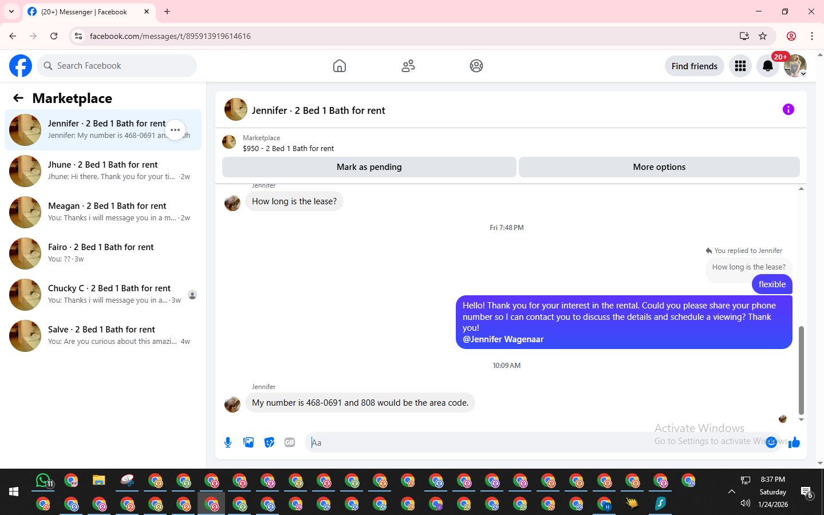Go to the Home feed icon
The height and width of the screenshot is (515, 824).
pos(340,66)
